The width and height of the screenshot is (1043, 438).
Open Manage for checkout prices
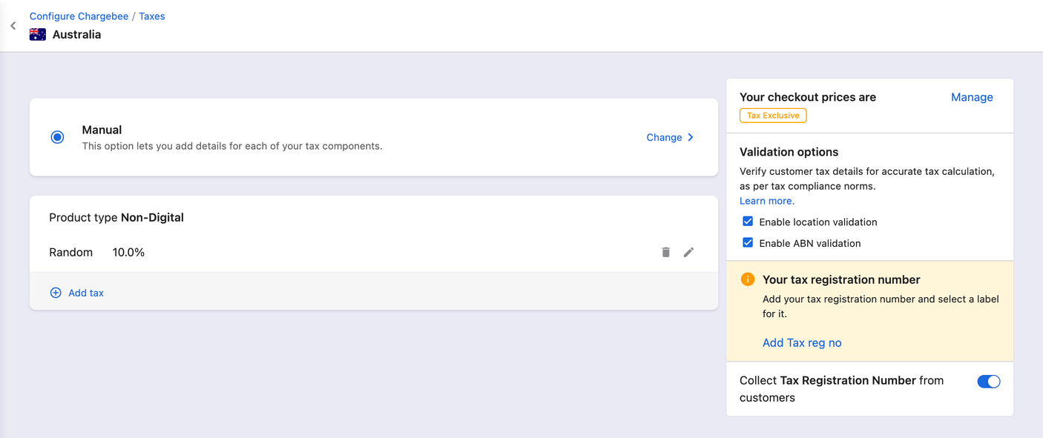pyautogui.click(x=972, y=97)
